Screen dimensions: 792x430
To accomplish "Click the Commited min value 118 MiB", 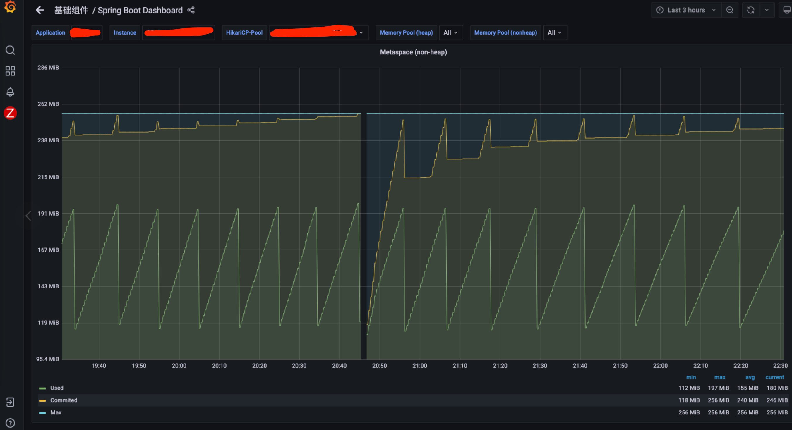I will (x=689, y=400).
